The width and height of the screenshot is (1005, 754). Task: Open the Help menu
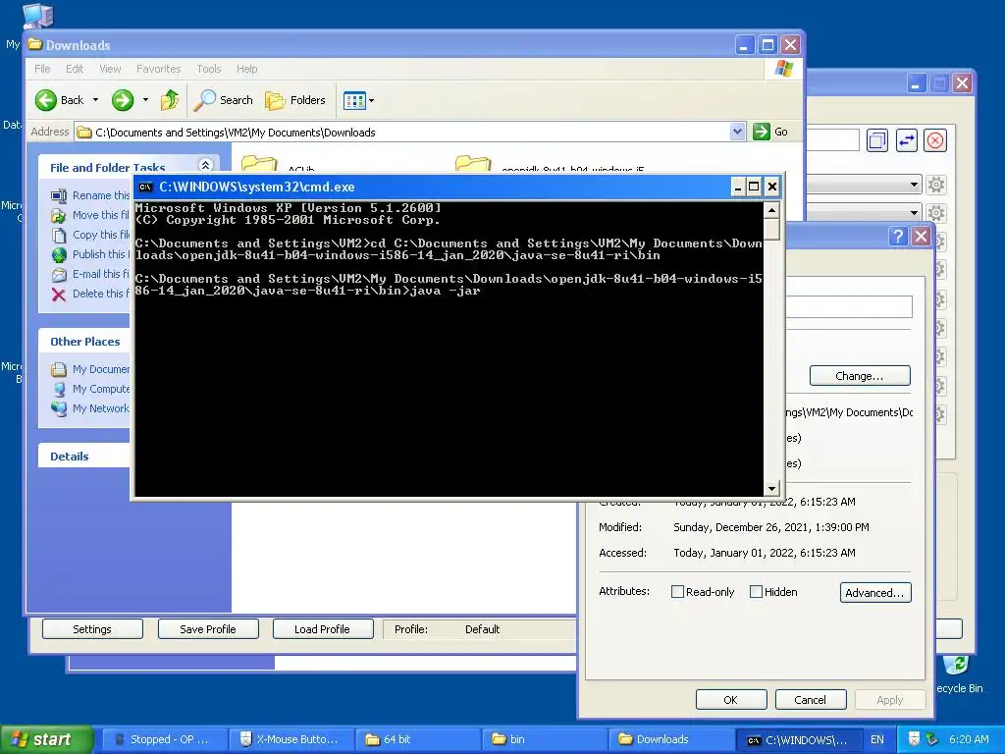(246, 69)
